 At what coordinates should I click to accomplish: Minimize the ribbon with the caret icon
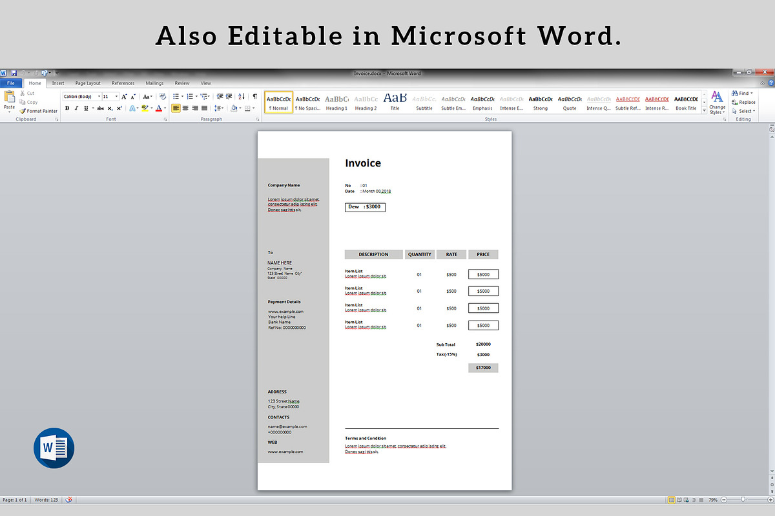[x=762, y=83]
